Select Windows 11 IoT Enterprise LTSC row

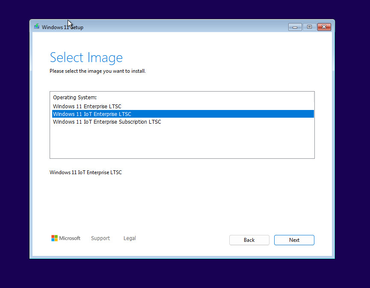pyautogui.click(x=183, y=114)
